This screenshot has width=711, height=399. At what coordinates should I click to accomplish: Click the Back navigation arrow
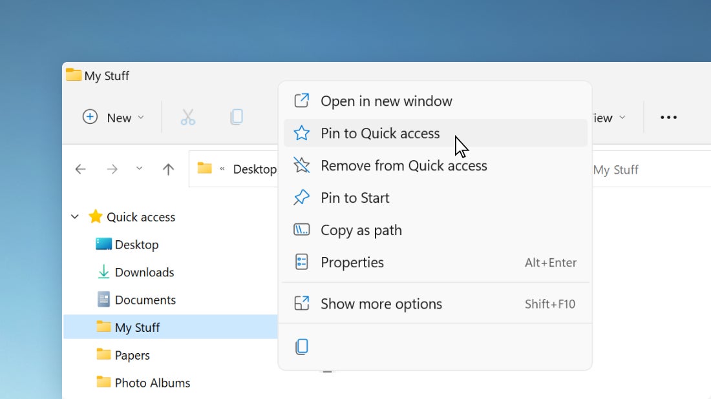click(x=80, y=169)
